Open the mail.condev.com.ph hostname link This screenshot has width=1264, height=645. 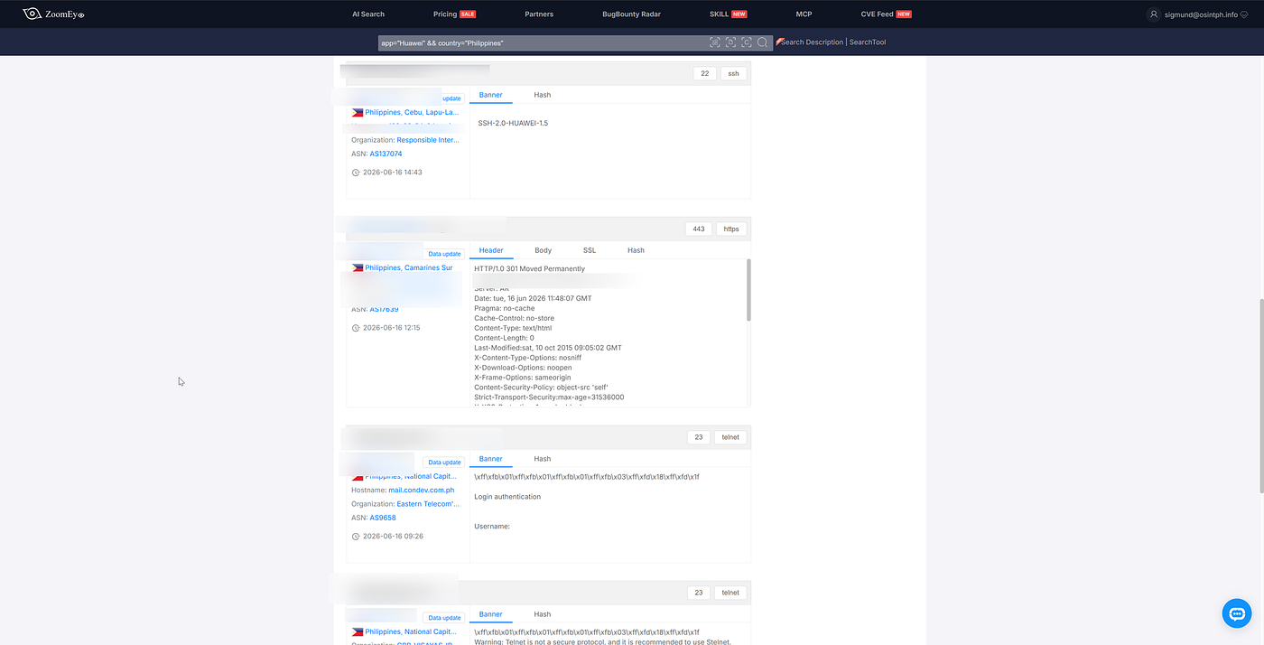[422, 491]
